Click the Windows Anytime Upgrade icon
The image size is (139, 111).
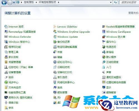coord(55,32)
